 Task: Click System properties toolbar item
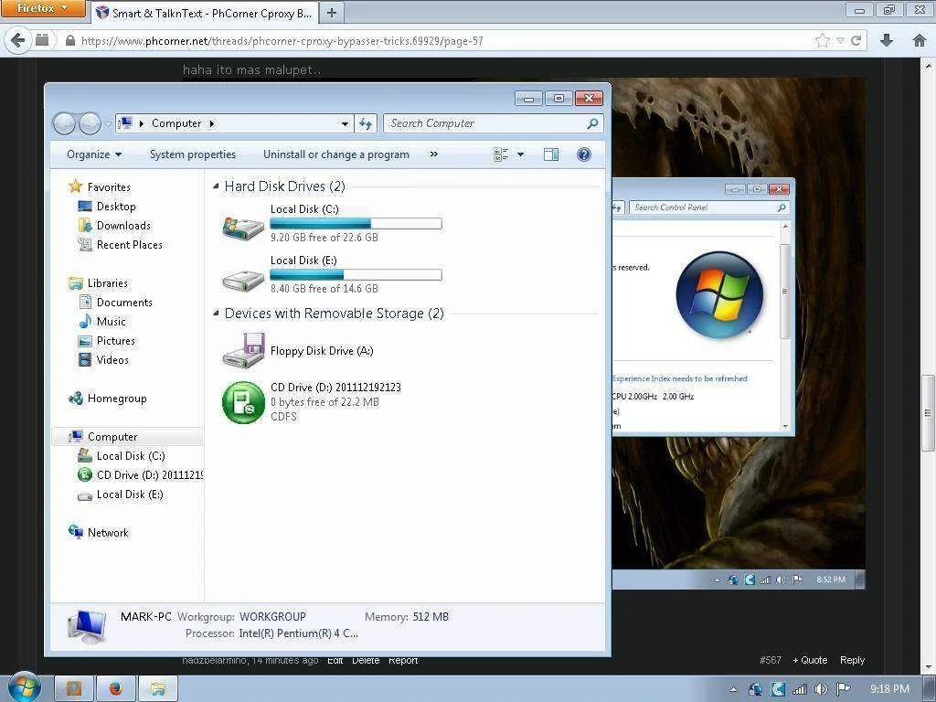[x=193, y=154]
